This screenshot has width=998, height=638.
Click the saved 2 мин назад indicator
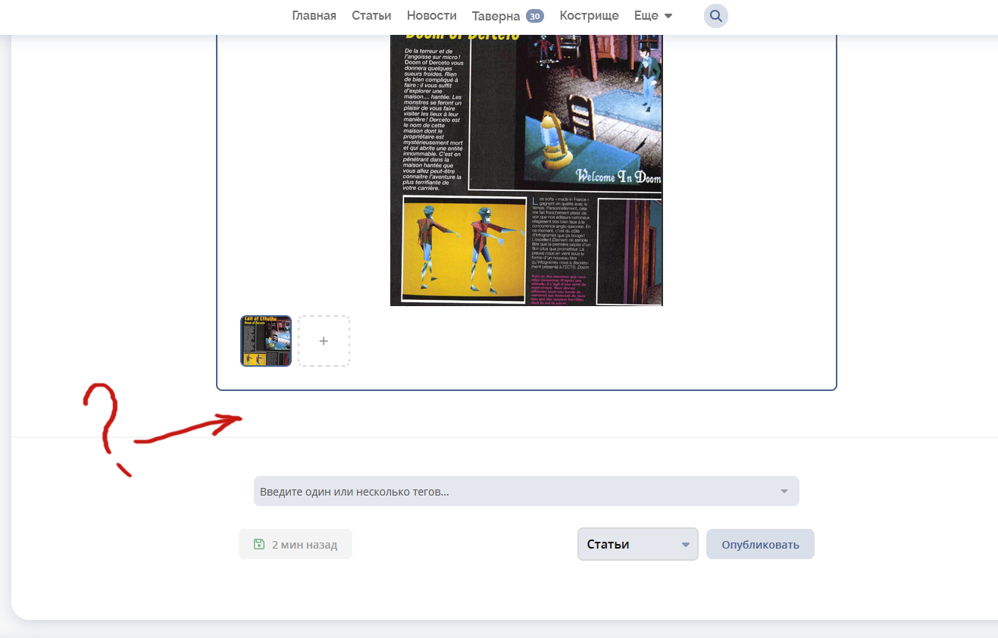click(x=296, y=544)
